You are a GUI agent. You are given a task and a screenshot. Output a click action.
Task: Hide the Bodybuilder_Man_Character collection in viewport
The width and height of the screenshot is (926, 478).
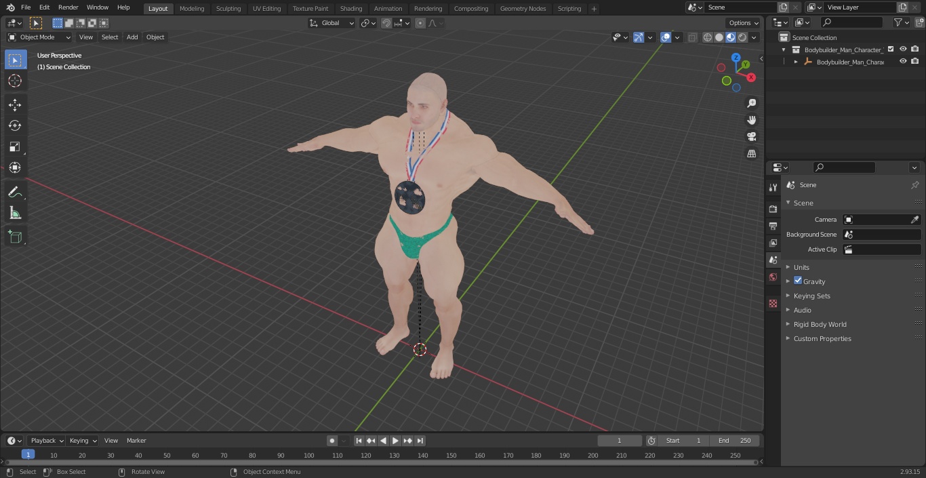pyautogui.click(x=903, y=49)
